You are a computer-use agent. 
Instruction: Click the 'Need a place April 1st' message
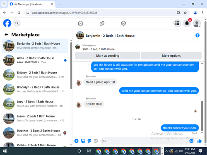100,82
